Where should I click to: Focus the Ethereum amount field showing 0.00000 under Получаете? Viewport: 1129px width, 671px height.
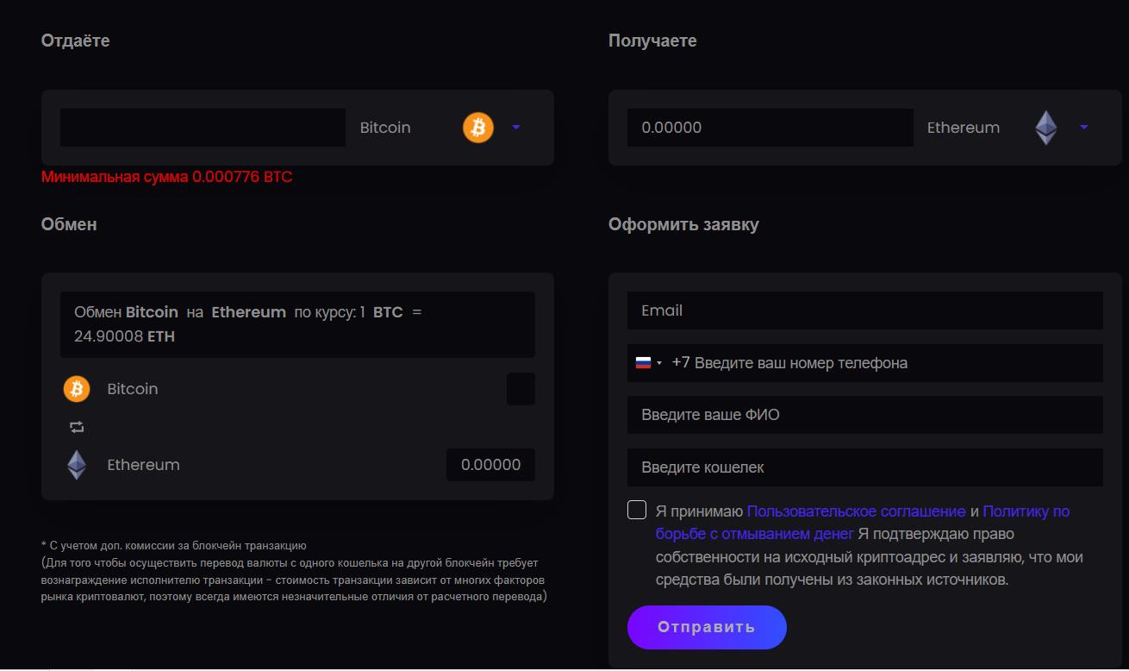point(770,128)
